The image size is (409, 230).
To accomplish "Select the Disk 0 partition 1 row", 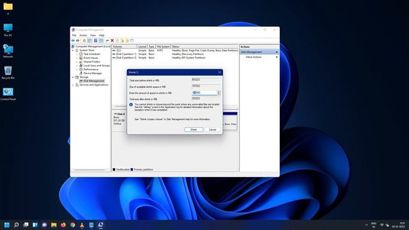I will click(174, 54).
